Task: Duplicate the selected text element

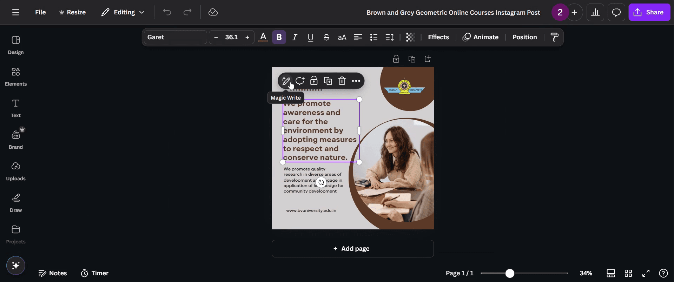Action: (x=328, y=81)
